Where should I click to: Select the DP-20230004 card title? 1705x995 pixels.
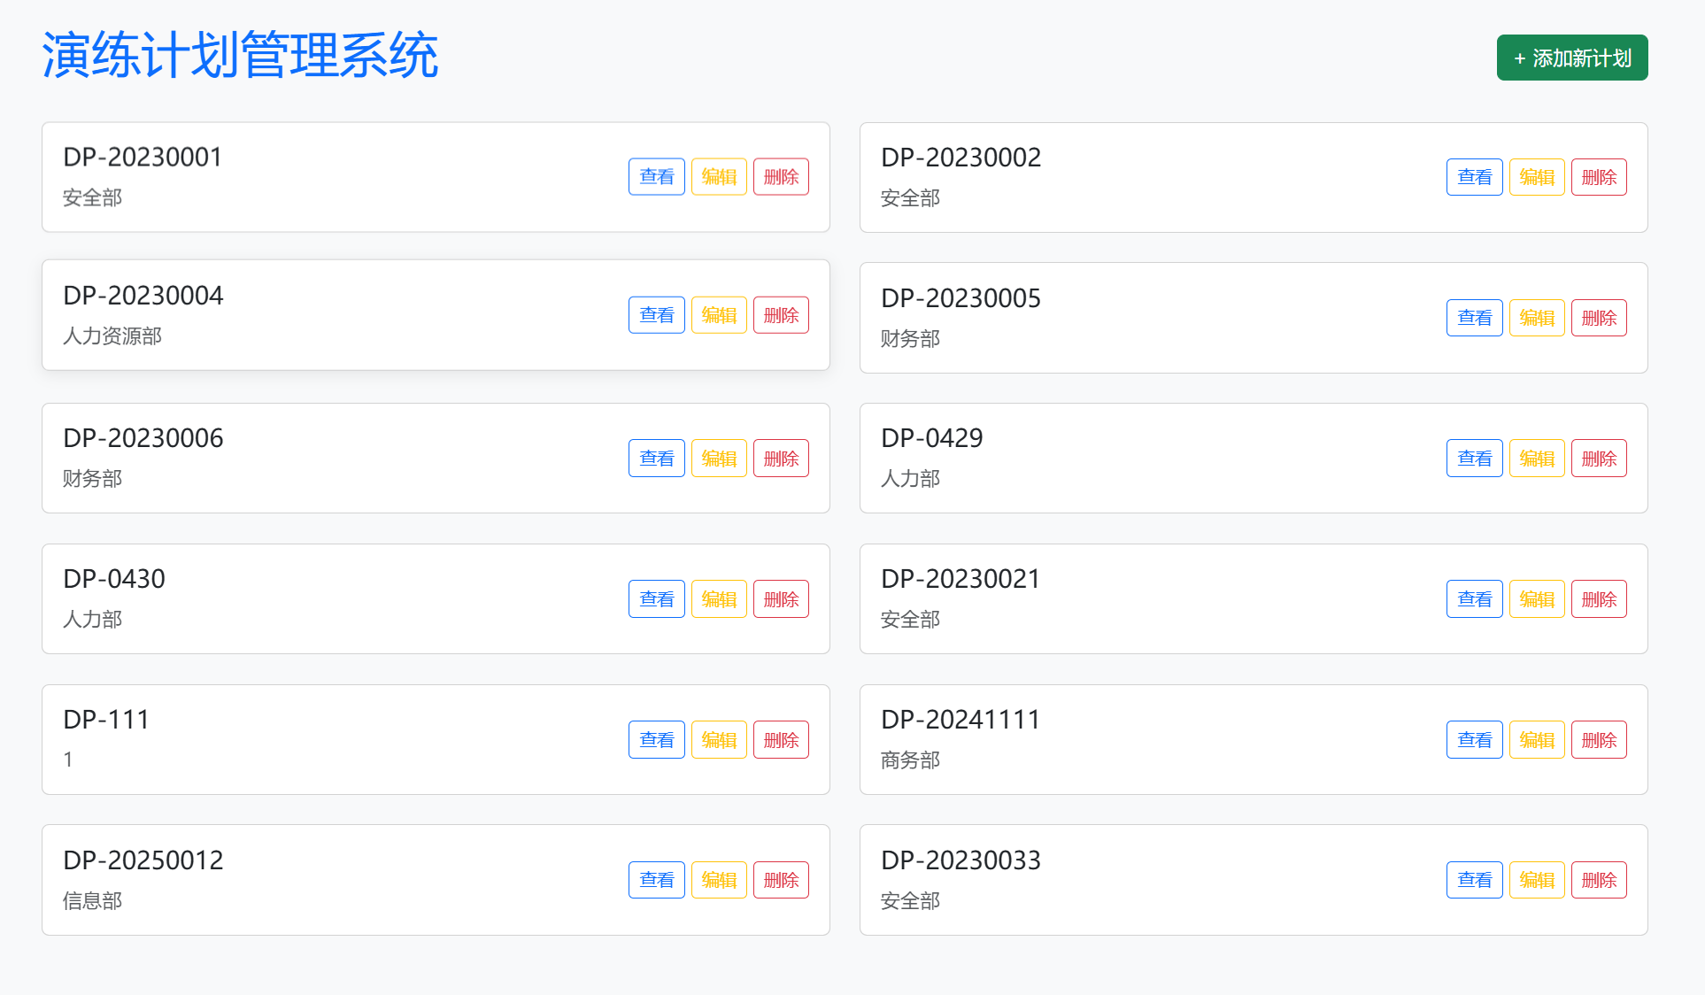(x=143, y=296)
